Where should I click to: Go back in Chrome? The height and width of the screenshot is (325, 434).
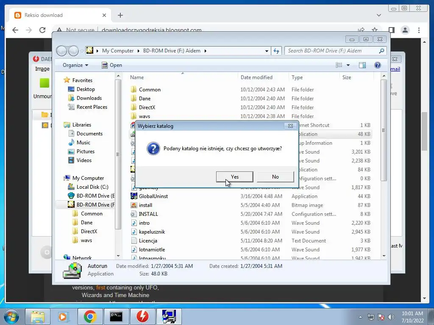(x=15, y=30)
